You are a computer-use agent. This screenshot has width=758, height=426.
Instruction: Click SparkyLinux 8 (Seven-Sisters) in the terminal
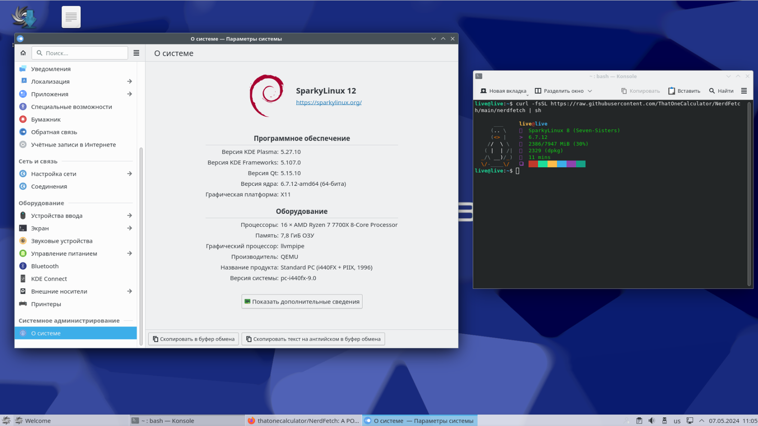pos(574,130)
